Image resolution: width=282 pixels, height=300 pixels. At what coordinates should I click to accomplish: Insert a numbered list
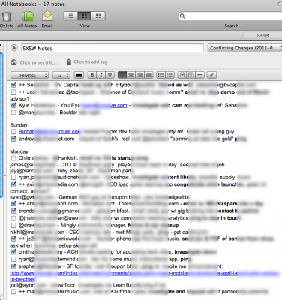(x=169, y=75)
